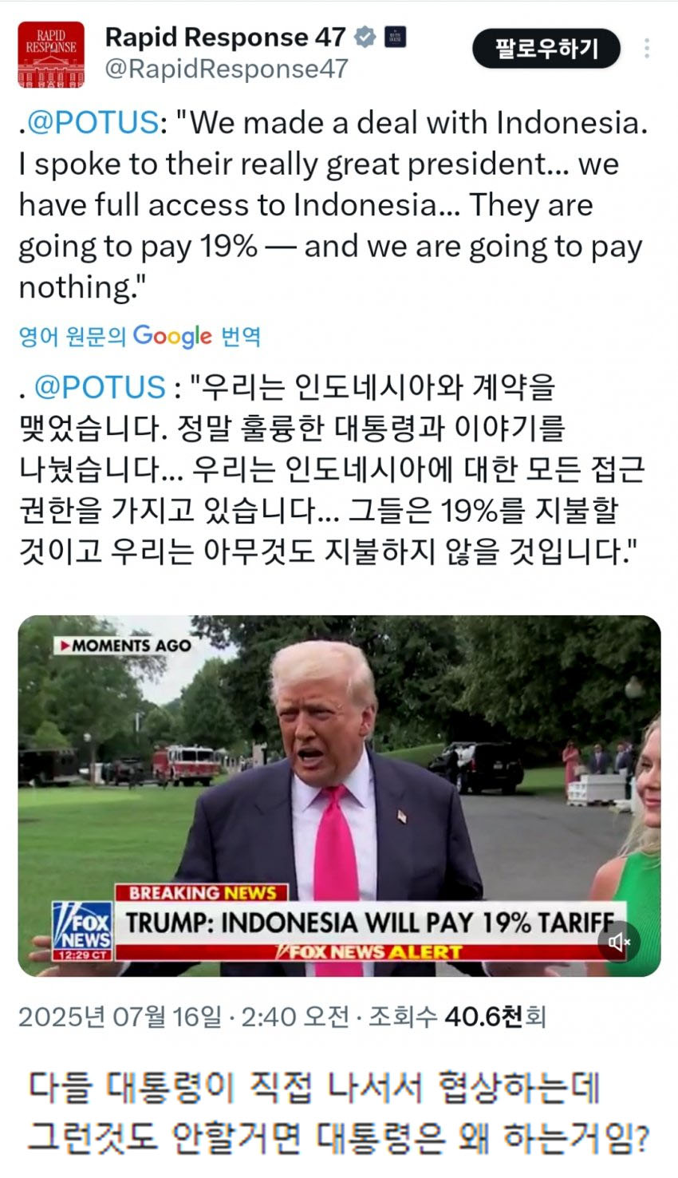
Task: Click the White House affiliate badge icon
Action: (x=395, y=37)
